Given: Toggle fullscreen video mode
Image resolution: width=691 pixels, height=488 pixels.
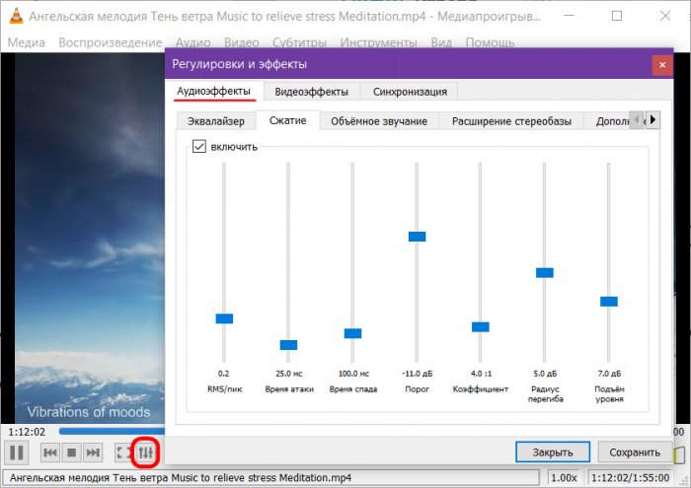Looking at the screenshot, I should (x=123, y=453).
